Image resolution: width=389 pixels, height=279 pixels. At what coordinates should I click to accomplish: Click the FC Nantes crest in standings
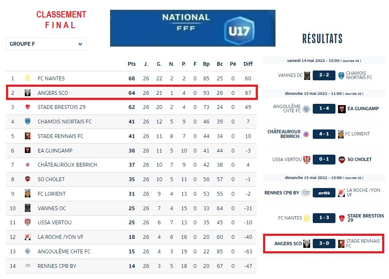27,79
